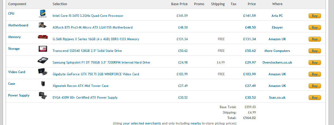Click the ASRock motherboard product image
This screenshot has width=334, height=125.
click(43, 26)
